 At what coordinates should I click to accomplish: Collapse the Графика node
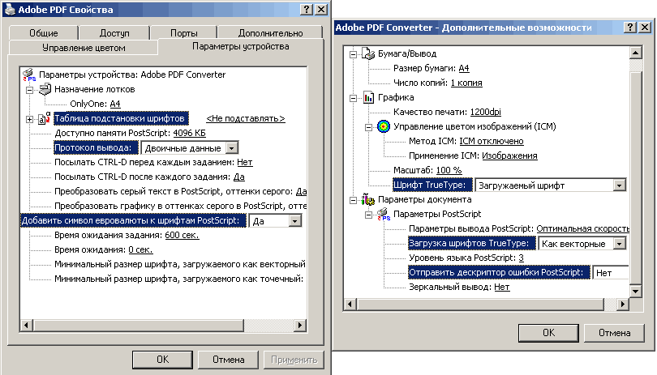[x=353, y=98]
